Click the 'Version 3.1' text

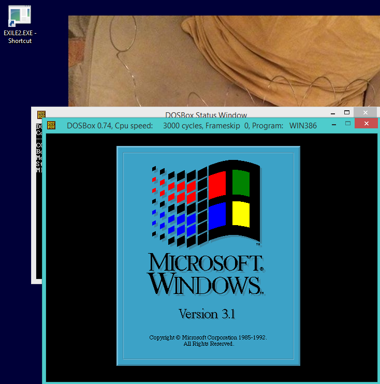click(207, 314)
